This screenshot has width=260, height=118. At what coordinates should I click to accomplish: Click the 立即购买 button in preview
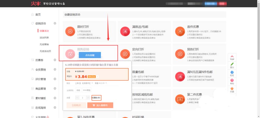click(x=76, y=105)
